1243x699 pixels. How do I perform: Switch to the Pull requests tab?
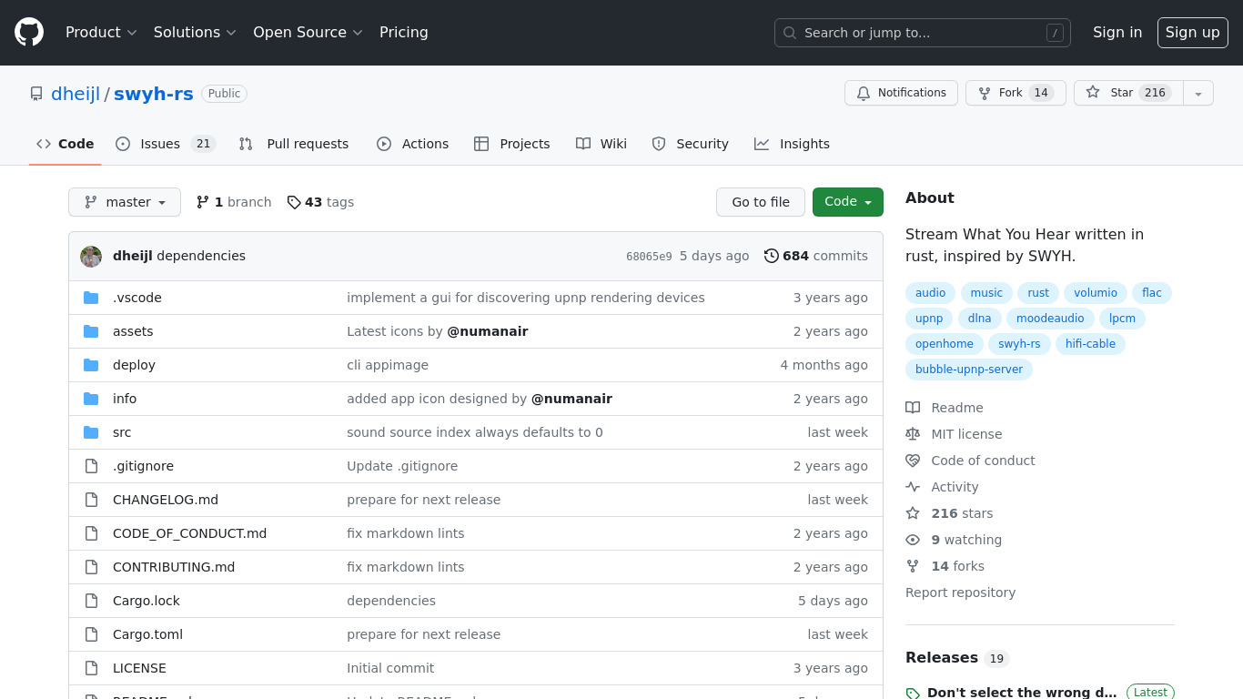(294, 144)
